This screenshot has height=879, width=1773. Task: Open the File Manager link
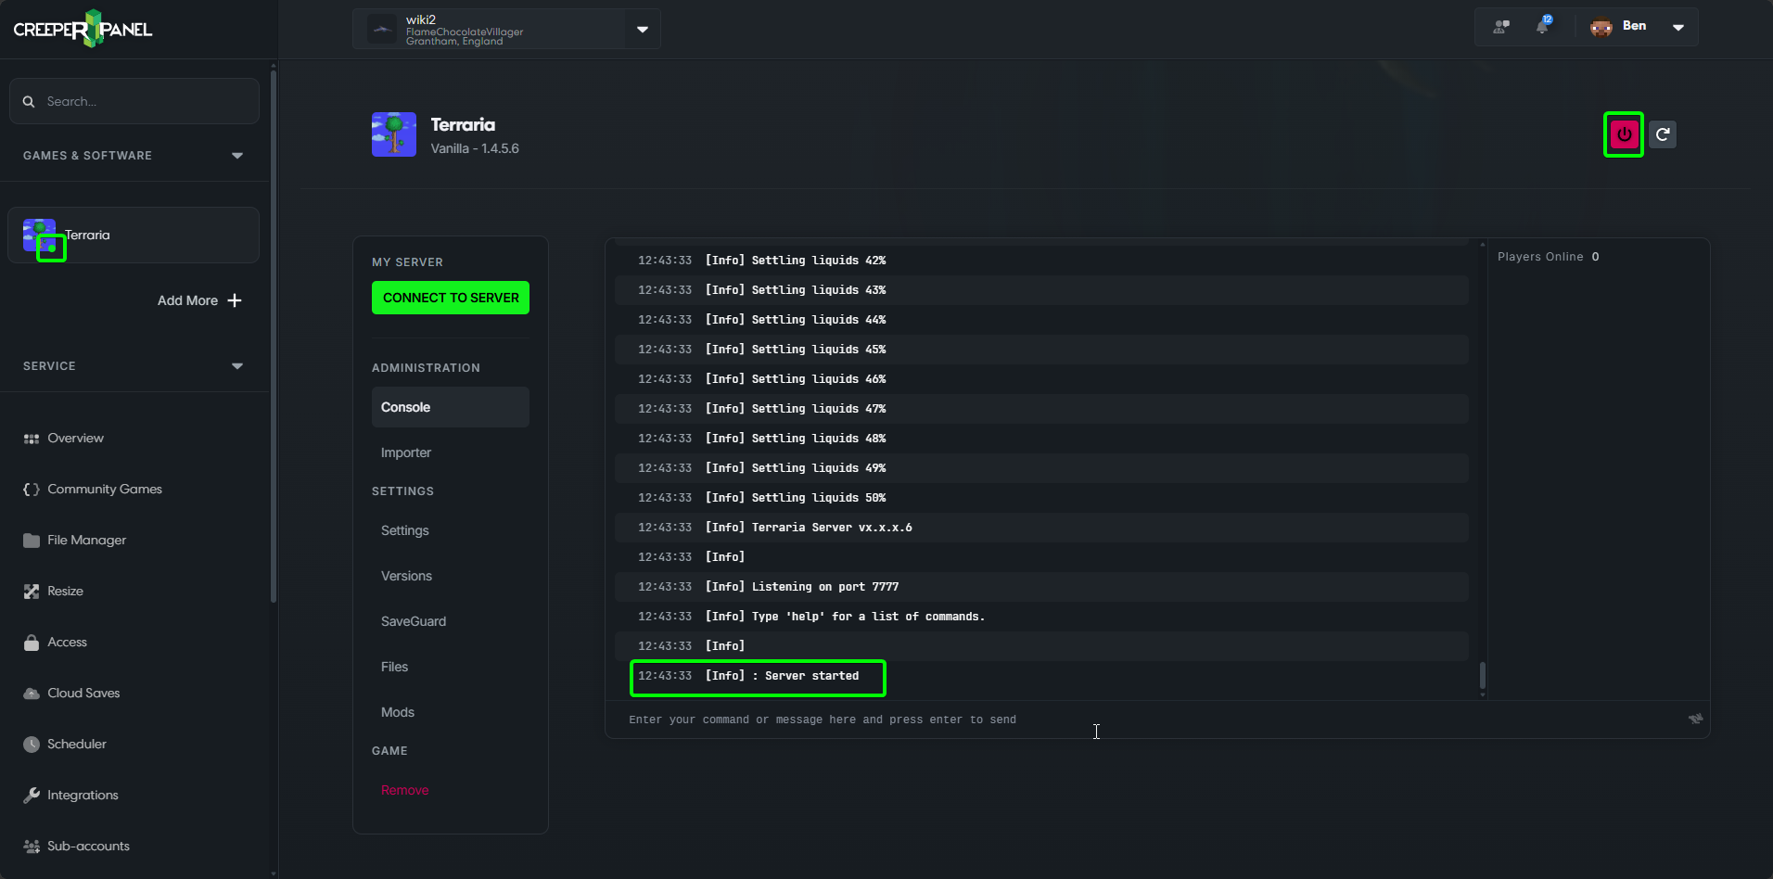(86, 541)
